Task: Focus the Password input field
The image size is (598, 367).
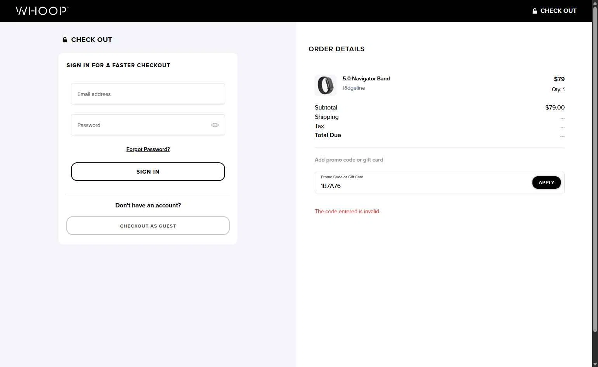Action: [x=148, y=125]
